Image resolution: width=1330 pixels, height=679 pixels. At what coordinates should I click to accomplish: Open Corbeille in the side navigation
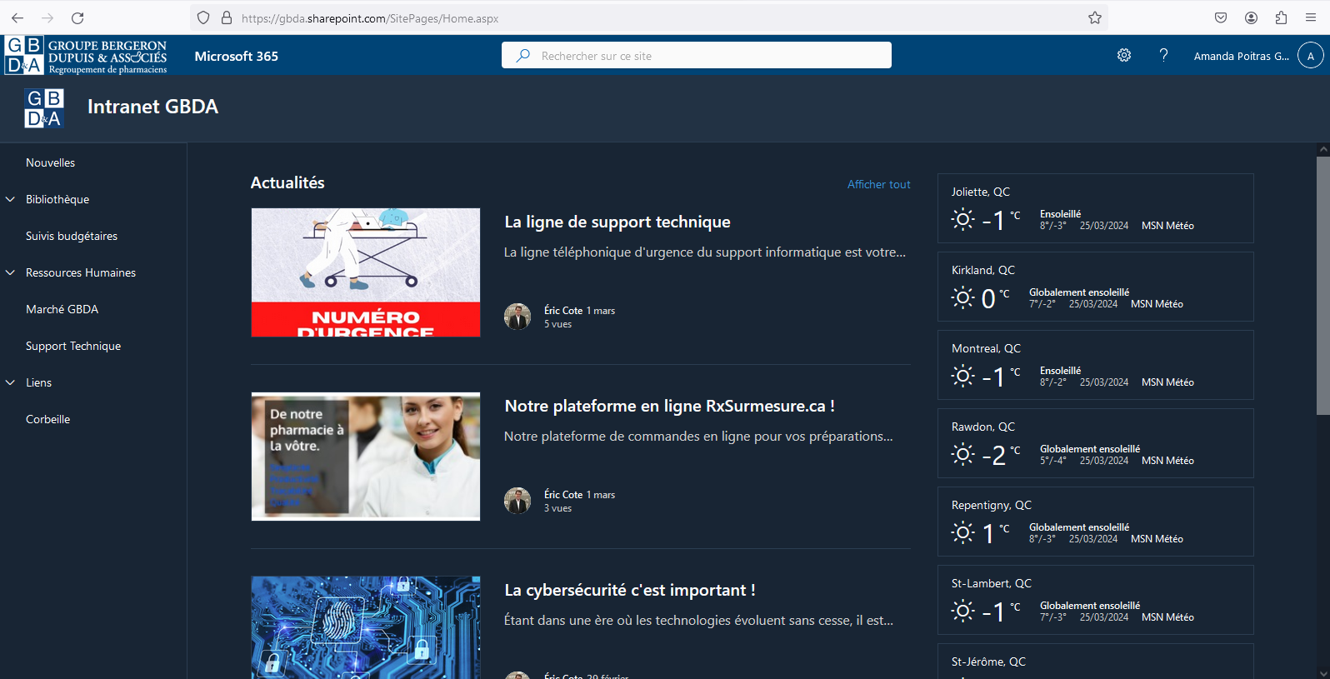click(x=47, y=419)
